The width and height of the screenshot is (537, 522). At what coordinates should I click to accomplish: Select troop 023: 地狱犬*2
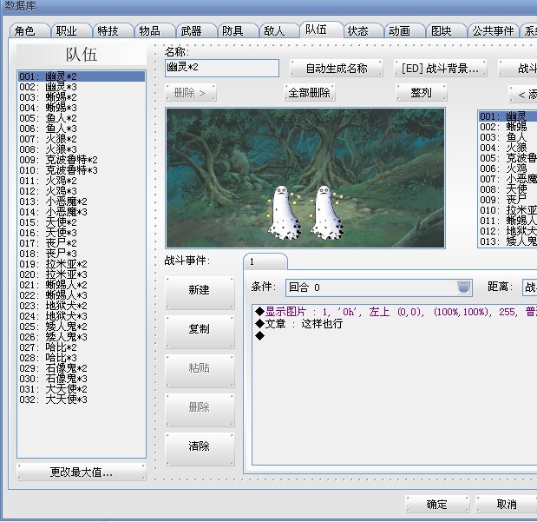82,306
